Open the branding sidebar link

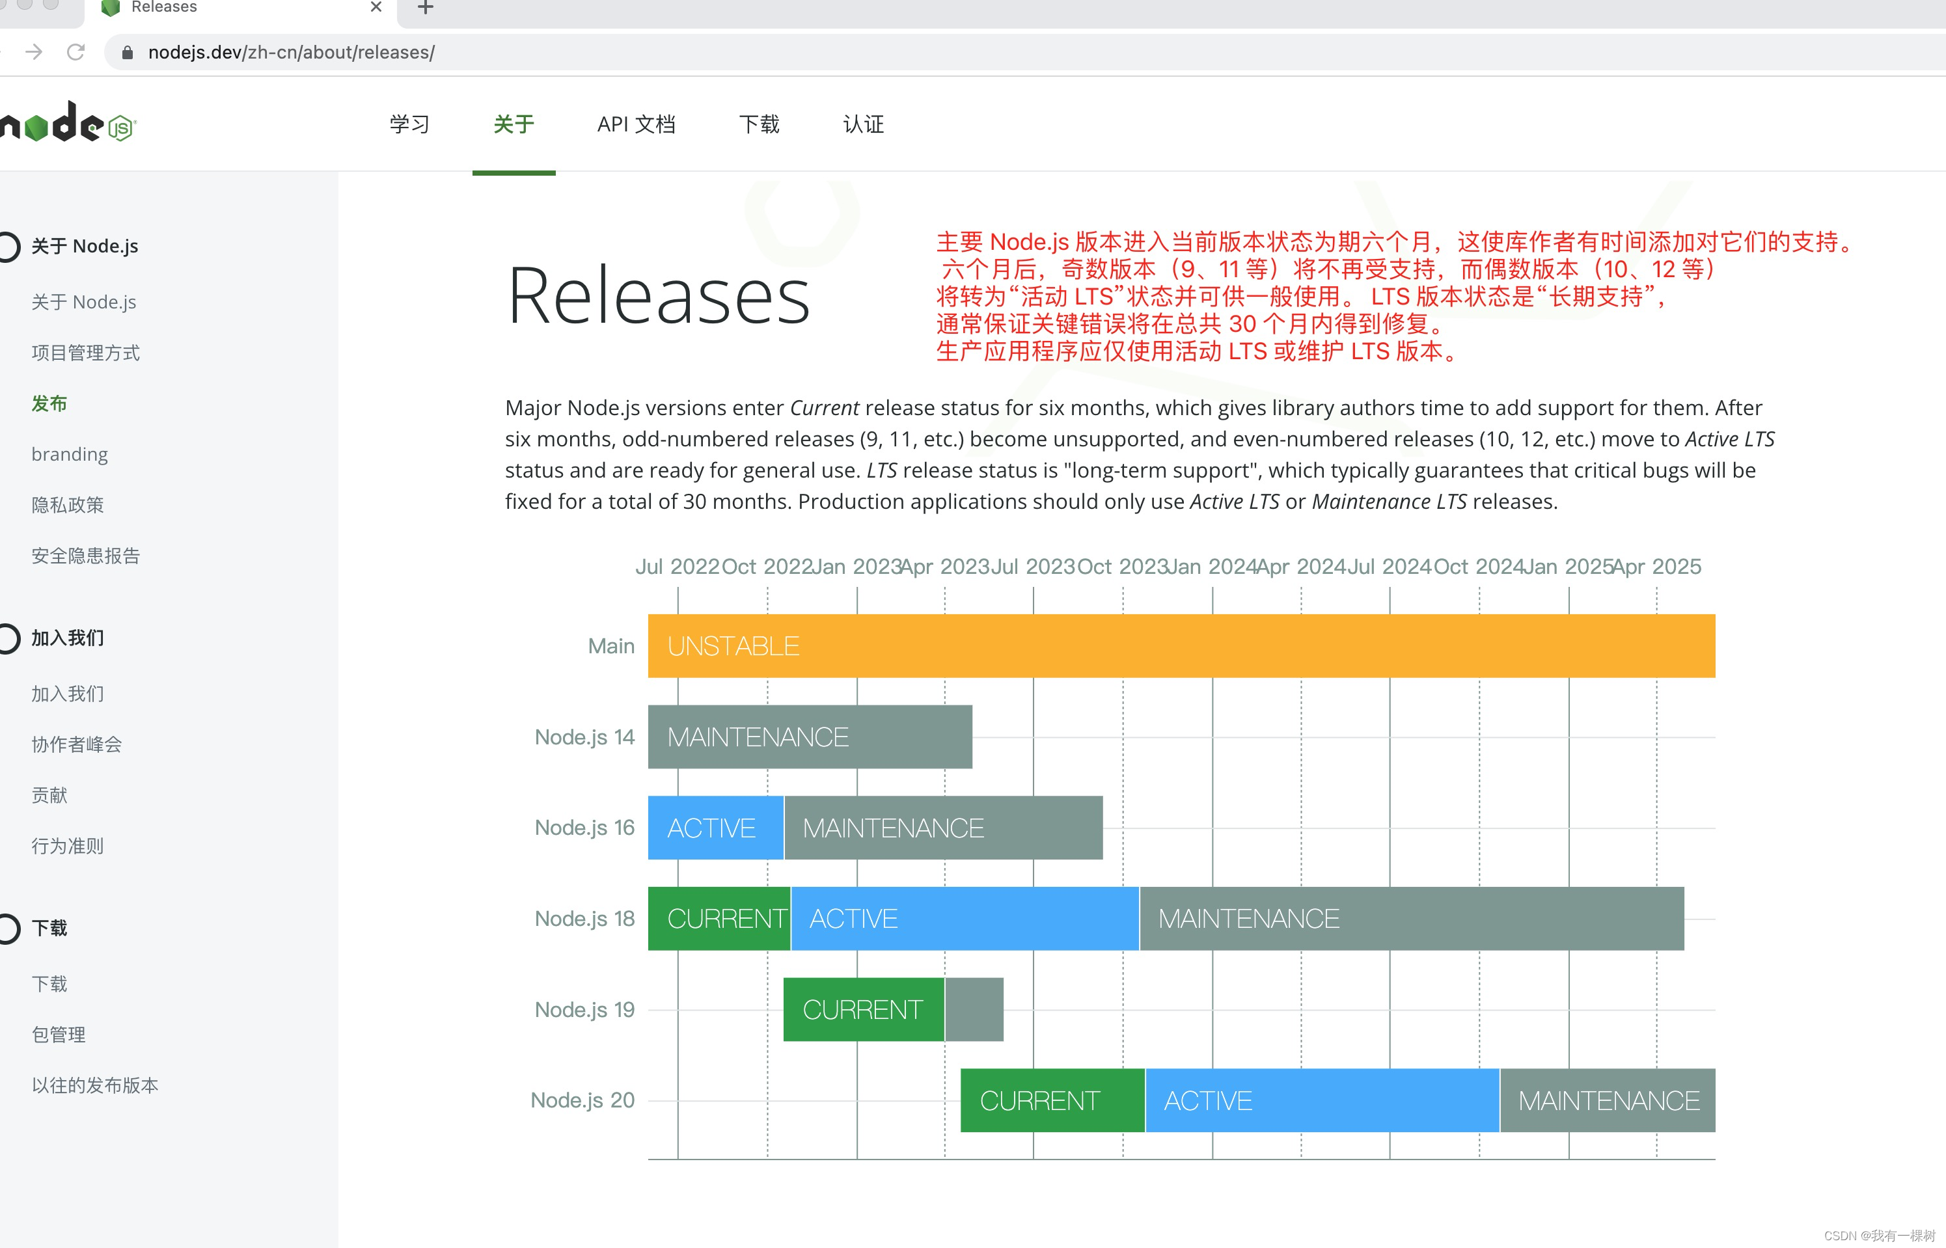pyautogui.click(x=70, y=454)
